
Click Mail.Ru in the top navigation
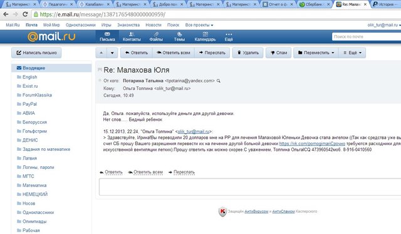[13, 25]
